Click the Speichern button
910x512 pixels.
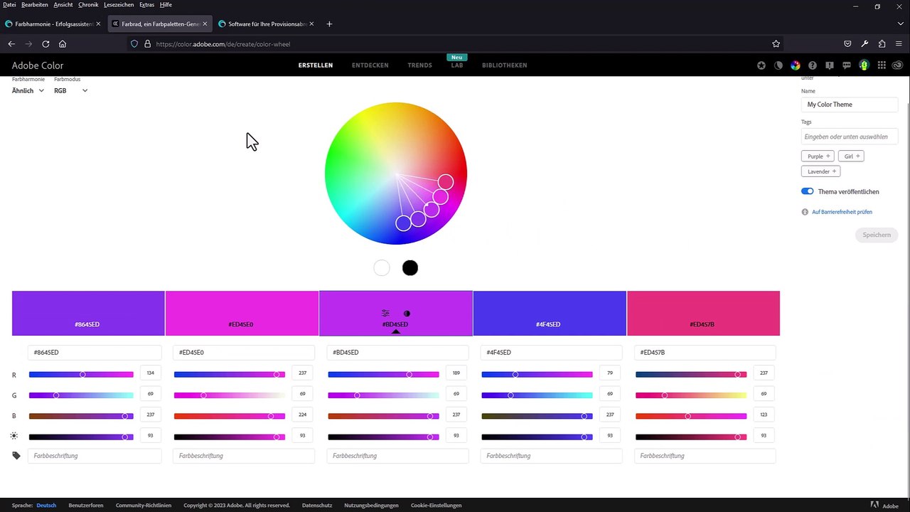click(877, 235)
